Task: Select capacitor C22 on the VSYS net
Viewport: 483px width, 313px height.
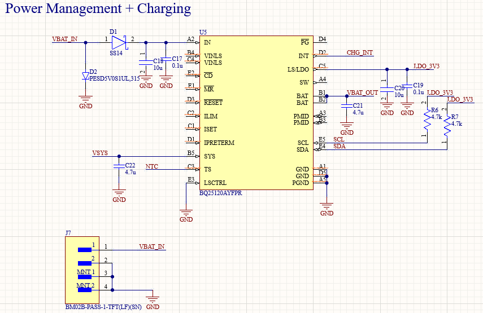Action: [x=119, y=166]
